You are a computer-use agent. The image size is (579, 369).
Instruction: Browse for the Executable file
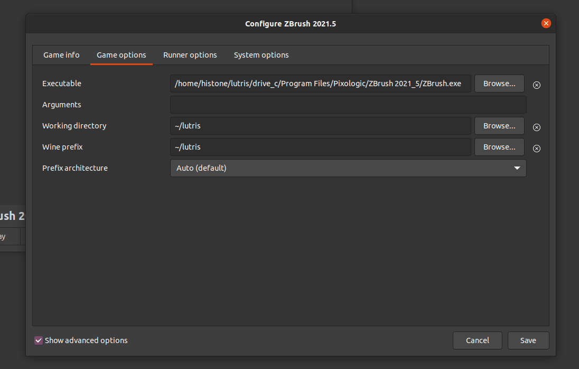click(499, 84)
